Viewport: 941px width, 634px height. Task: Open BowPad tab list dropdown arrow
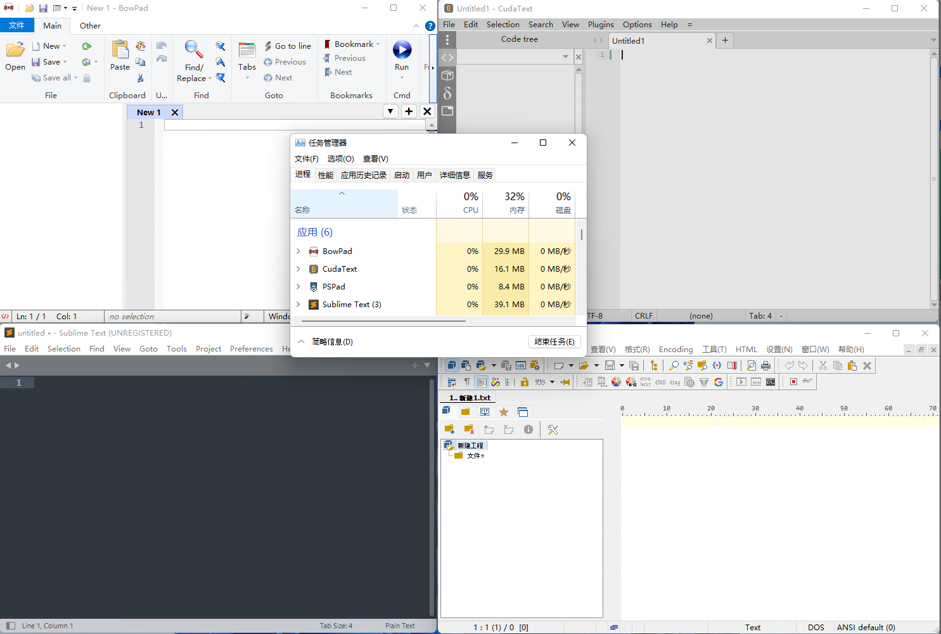tap(390, 111)
